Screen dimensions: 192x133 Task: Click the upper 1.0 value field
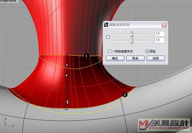click(159, 34)
